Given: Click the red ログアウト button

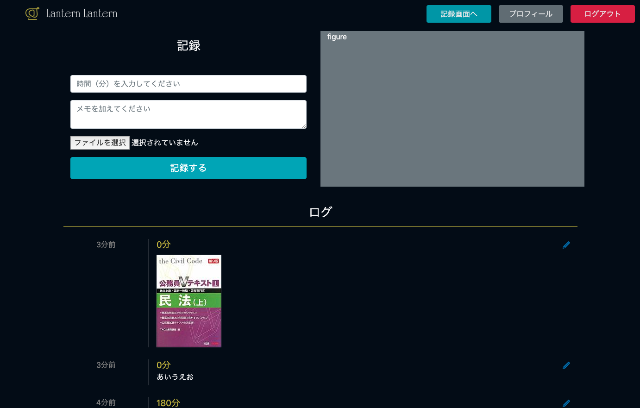Looking at the screenshot, I should pos(602,14).
